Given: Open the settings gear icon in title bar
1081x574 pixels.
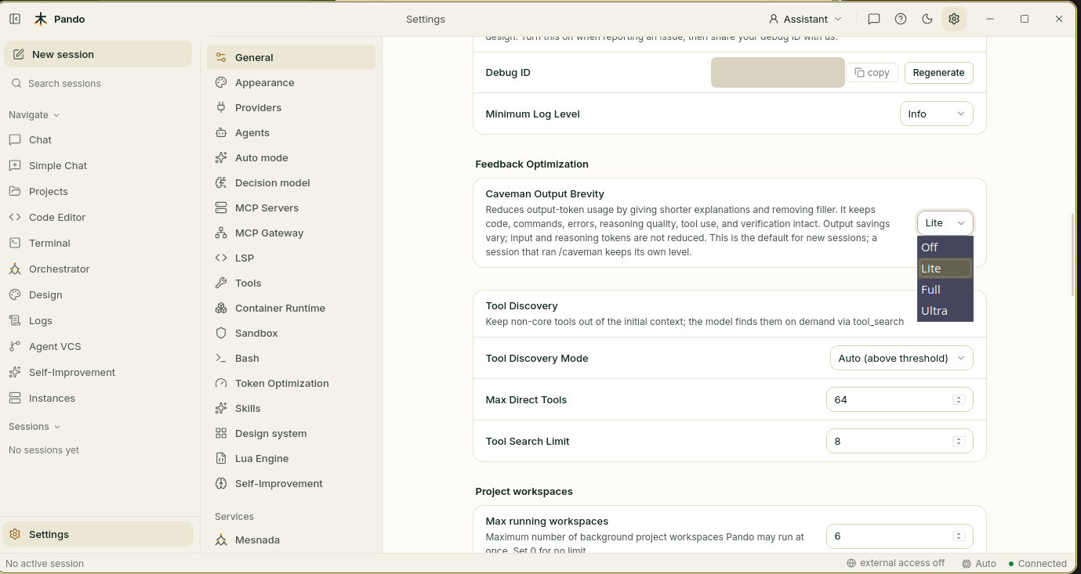Looking at the screenshot, I should point(954,19).
